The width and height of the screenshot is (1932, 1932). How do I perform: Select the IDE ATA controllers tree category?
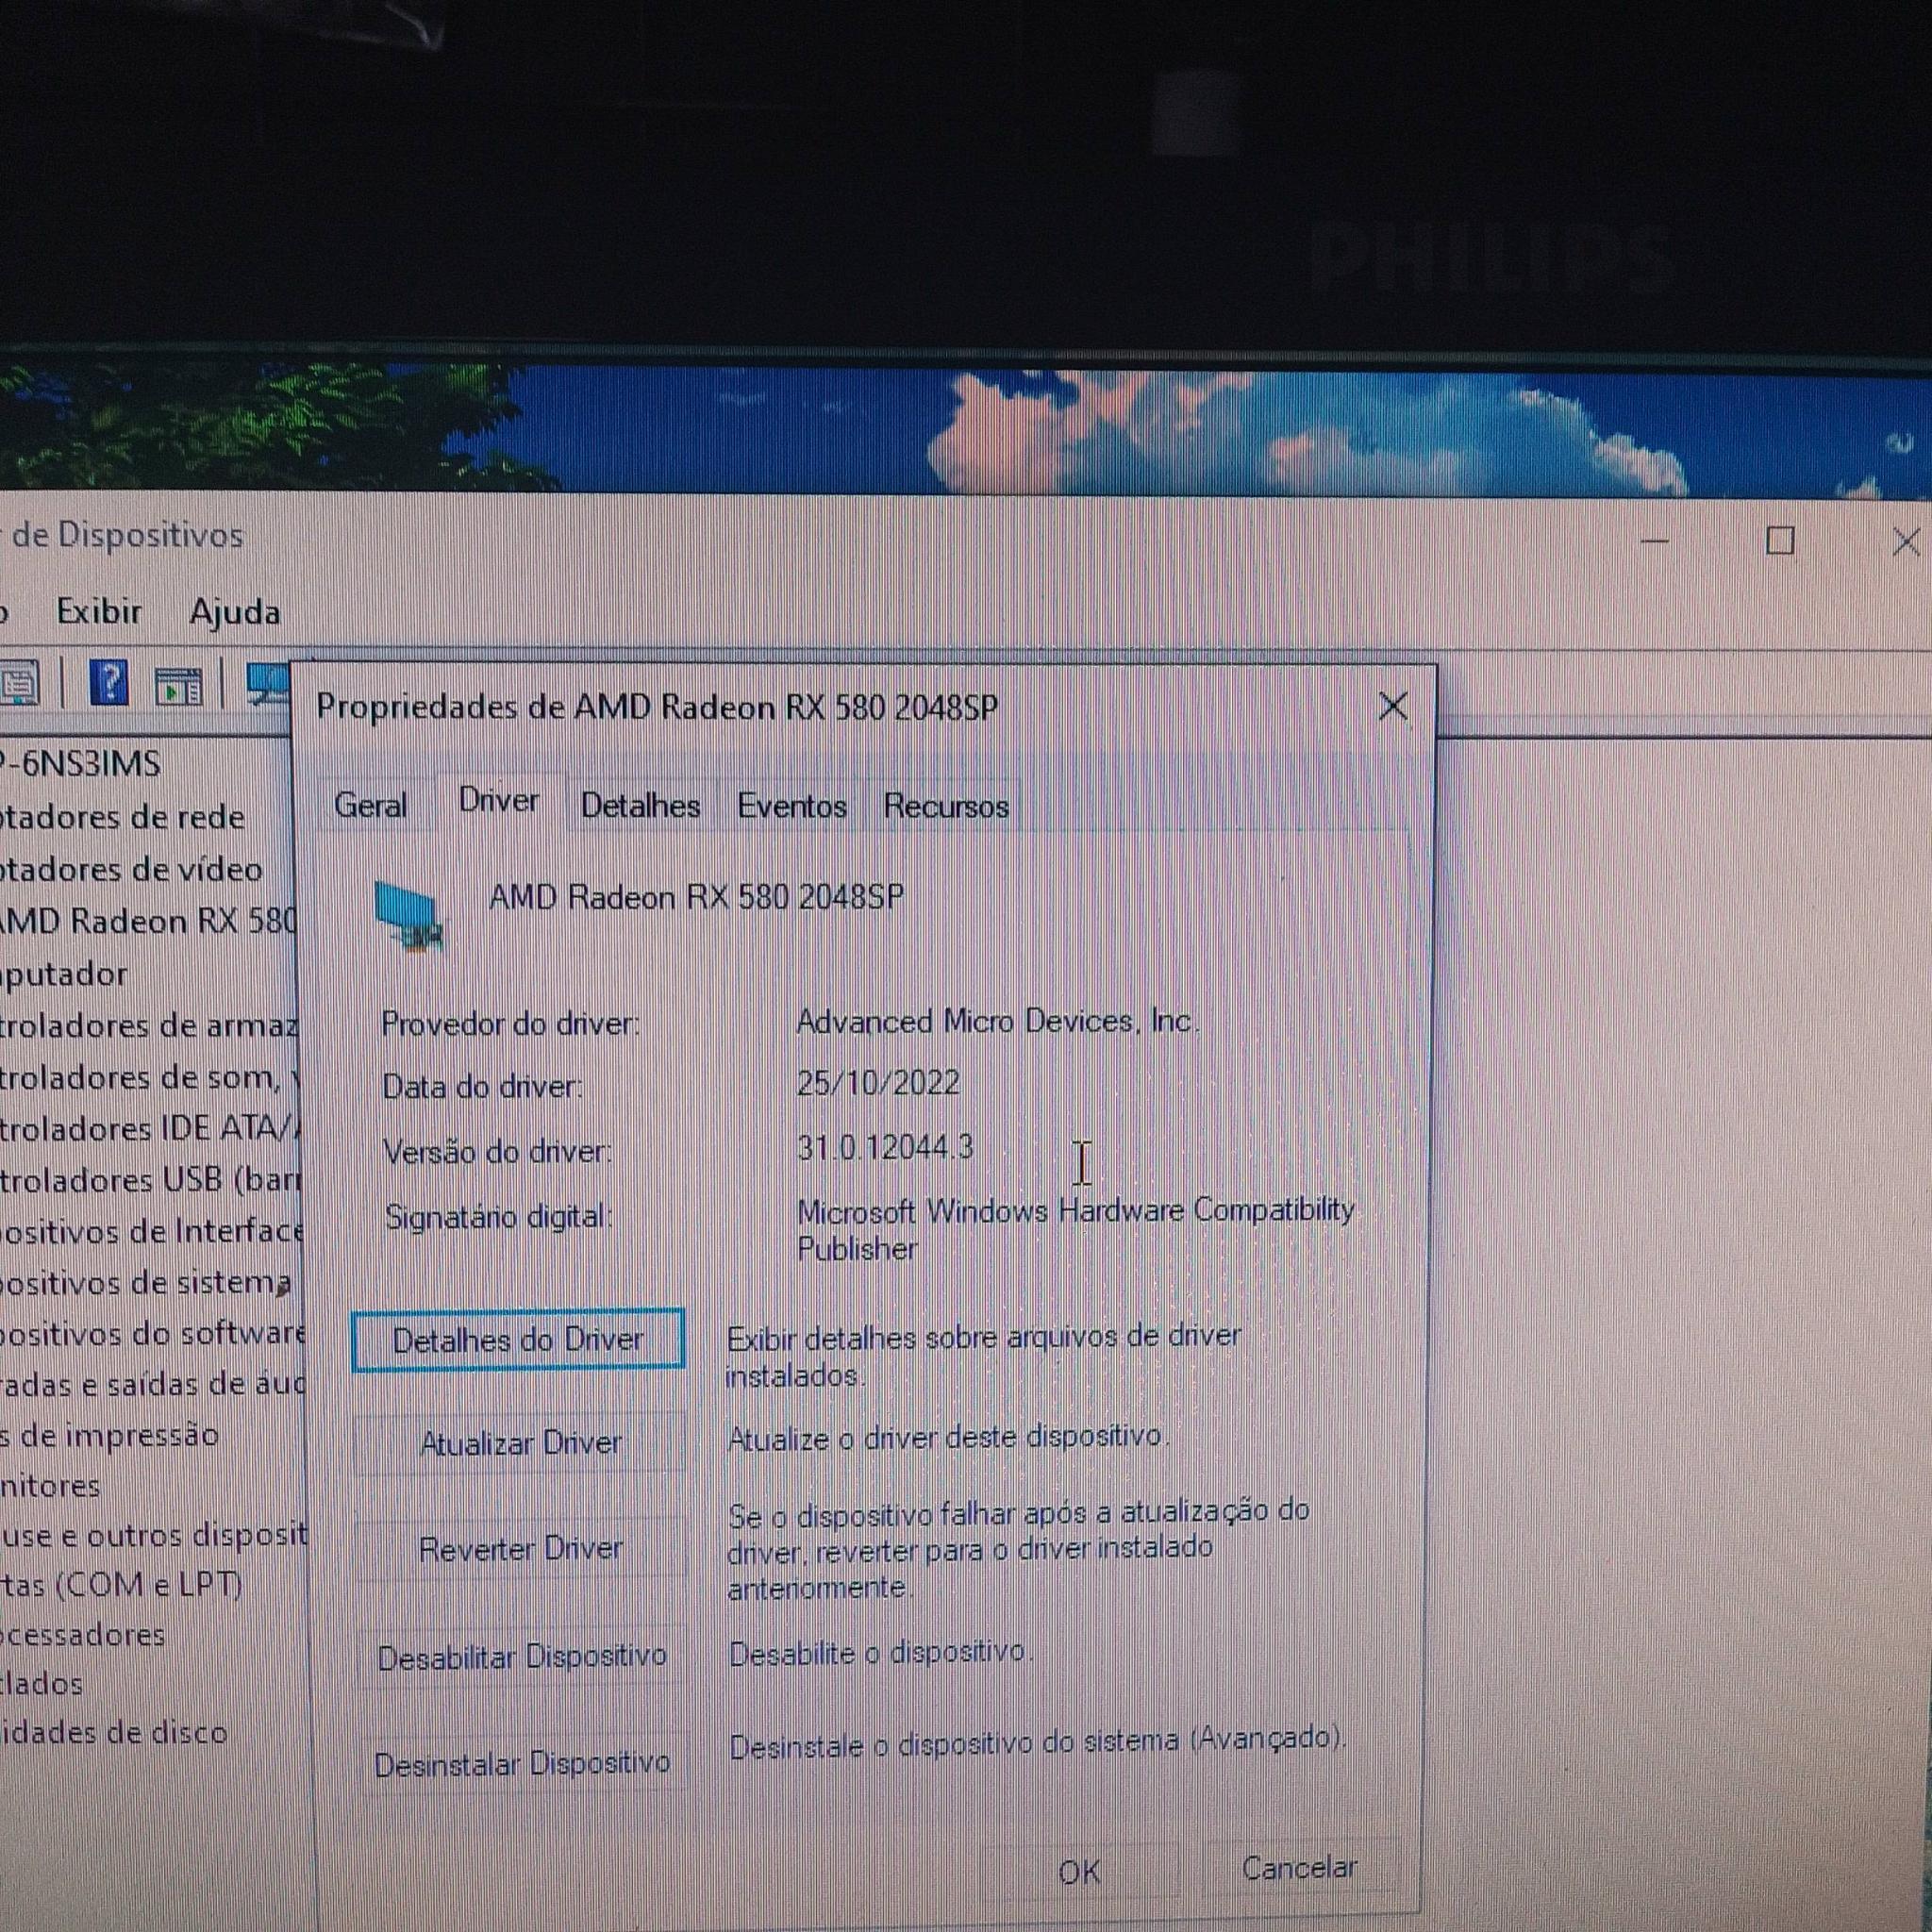[150, 1129]
